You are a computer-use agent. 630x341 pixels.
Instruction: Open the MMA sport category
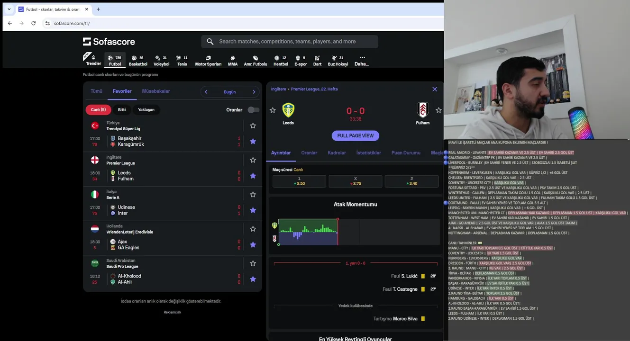click(233, 60)
